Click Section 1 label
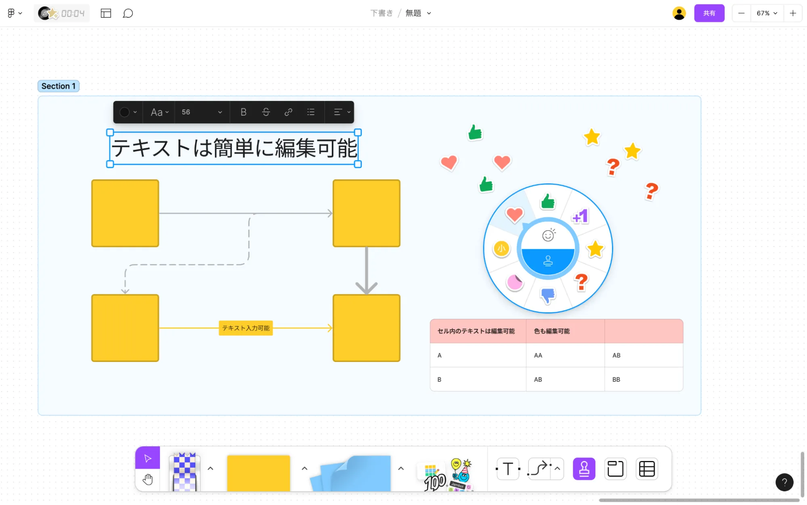The width and height of the screenshot is (807, 505). [58, 86]
